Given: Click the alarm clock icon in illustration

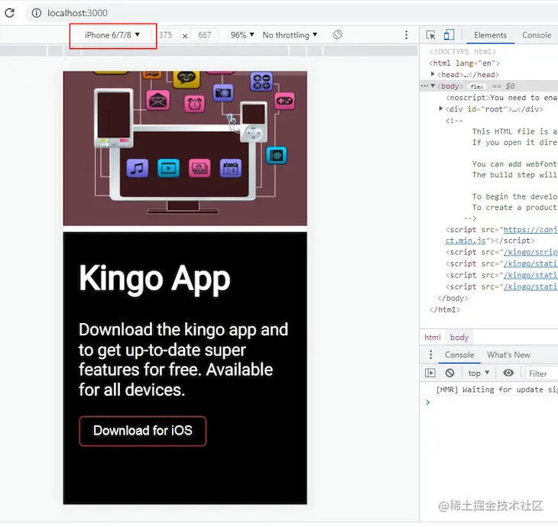Looking at the screenshot, I should tap(194, 104).
